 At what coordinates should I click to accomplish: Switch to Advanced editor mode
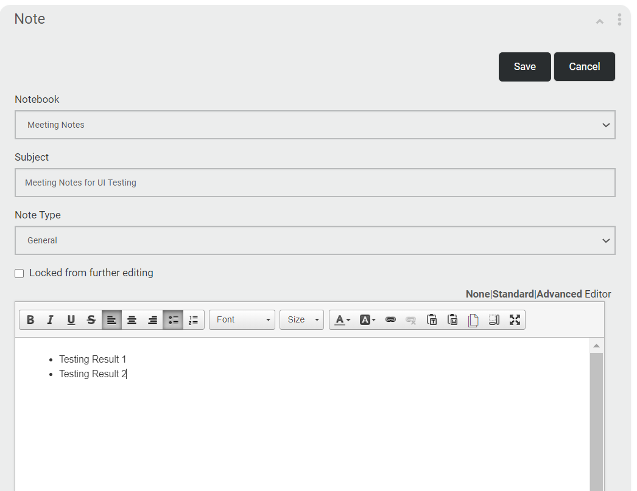click(x=560, y=294)
